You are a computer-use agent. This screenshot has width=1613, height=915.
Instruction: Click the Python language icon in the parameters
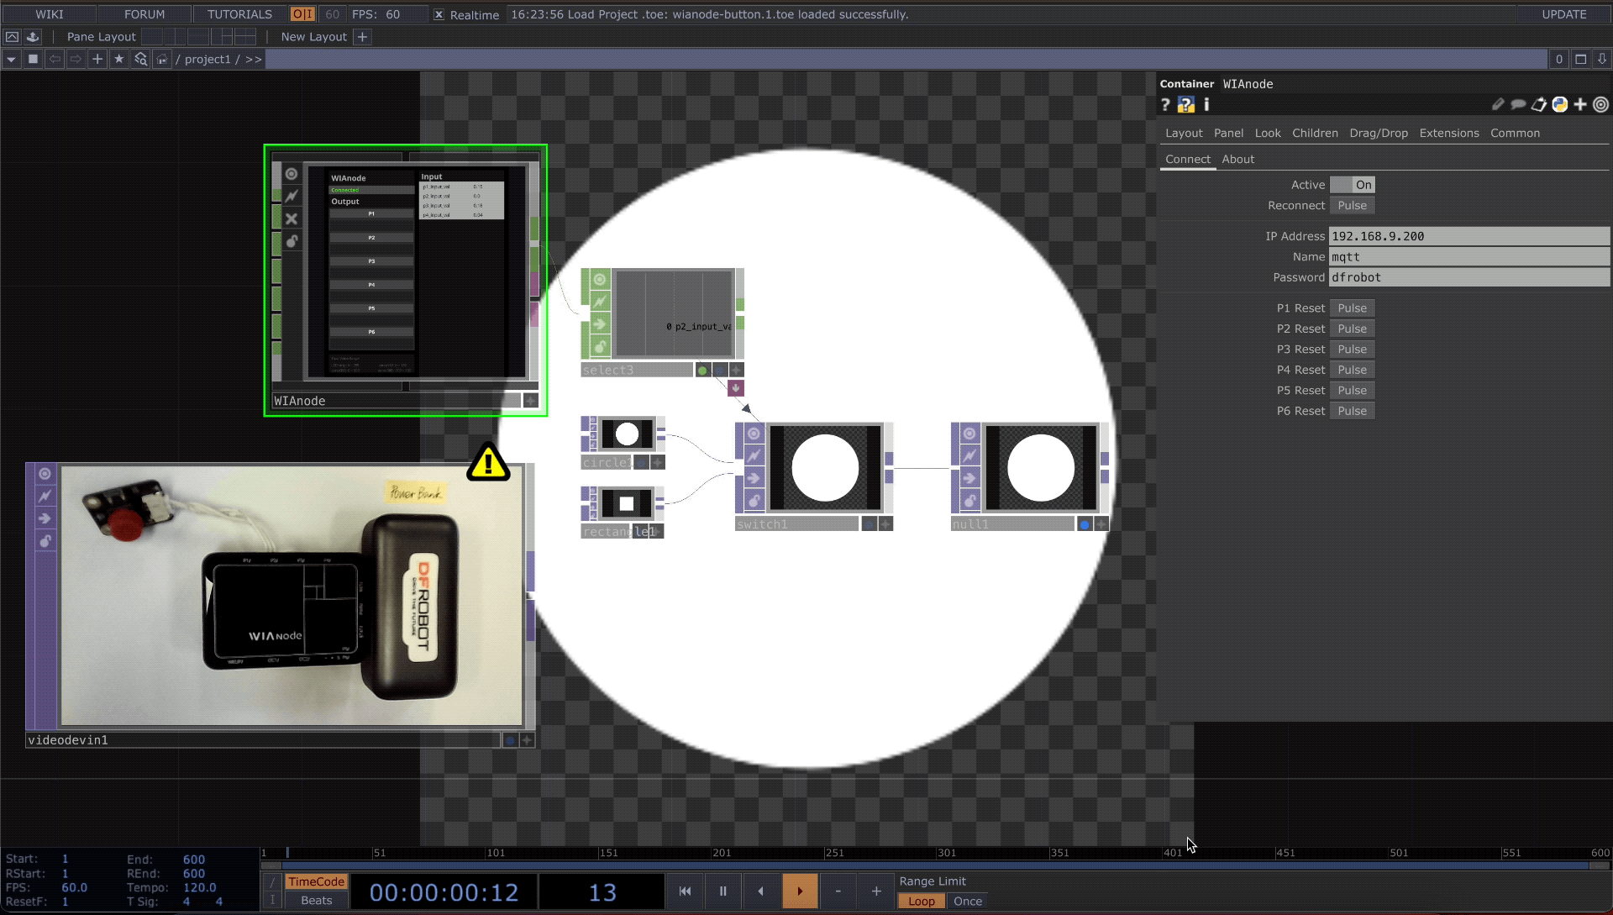point(1559,105)
